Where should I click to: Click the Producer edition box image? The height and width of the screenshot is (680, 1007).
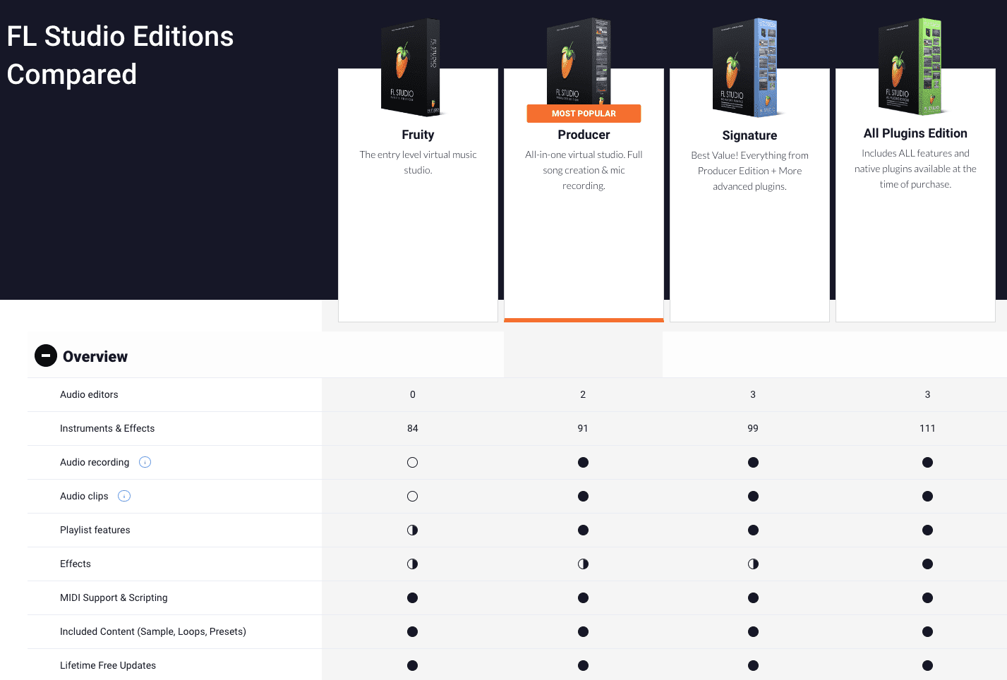[x=579, y=62]
